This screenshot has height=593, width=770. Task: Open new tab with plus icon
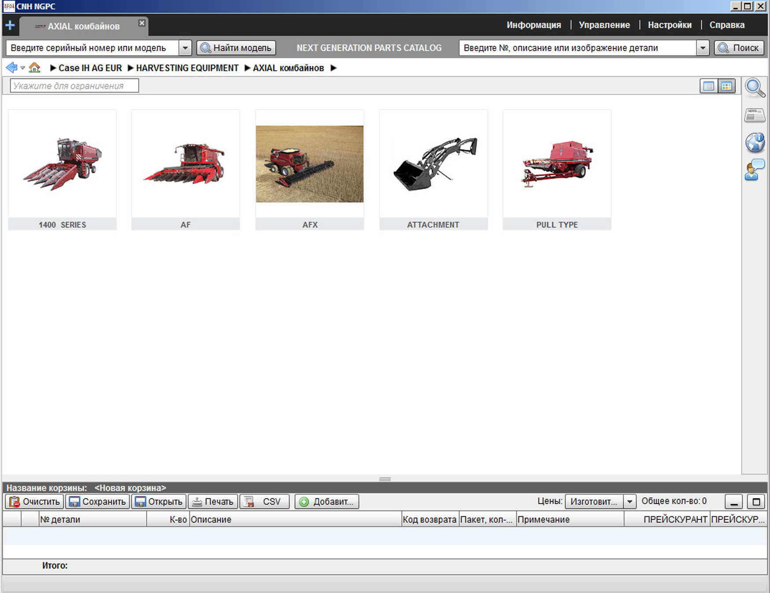pyautogui.click(x=10, y=26)
